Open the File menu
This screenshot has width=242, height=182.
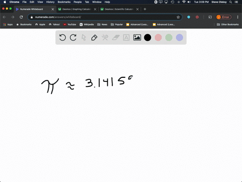pyautogui.click(x=25, y=2)
